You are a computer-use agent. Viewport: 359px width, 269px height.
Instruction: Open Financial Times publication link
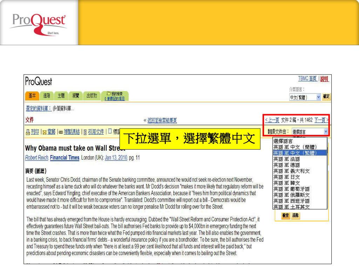65,158
